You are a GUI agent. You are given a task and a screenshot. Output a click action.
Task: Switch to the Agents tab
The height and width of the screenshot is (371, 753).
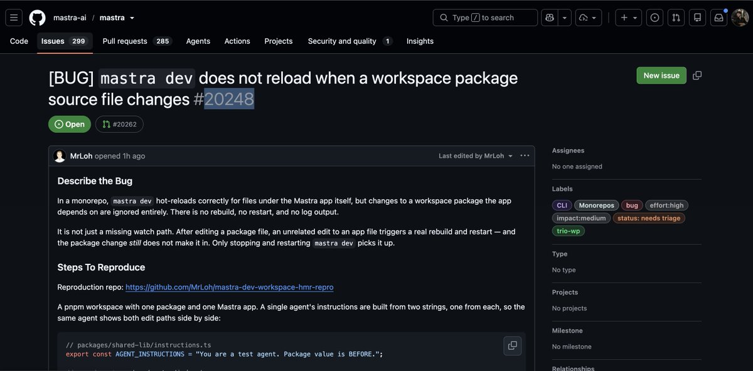pos(198,41)
